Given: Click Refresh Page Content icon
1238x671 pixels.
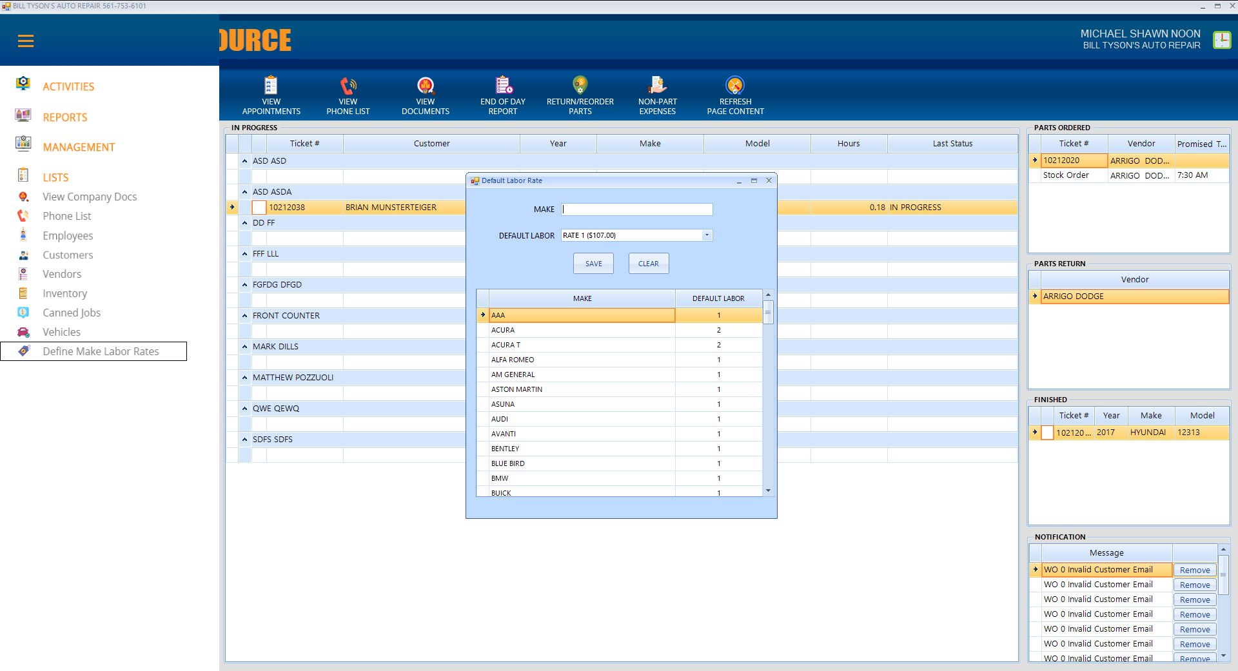Looking at the screenshot, I should pos(735,86).
